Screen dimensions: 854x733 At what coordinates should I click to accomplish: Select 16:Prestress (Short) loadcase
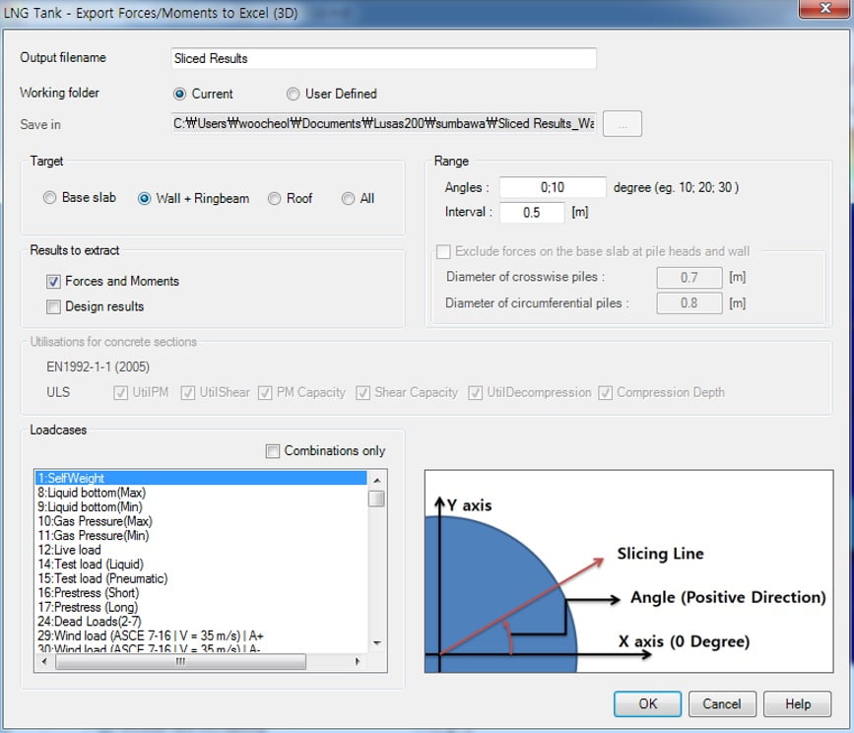click(88, 593)
